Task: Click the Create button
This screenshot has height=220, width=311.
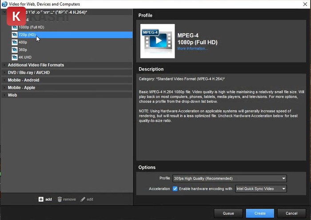Action: (x=260, y=213)
